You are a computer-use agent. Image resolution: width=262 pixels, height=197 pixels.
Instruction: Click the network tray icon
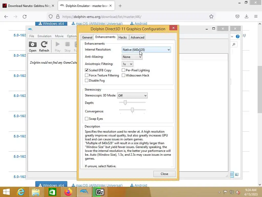(x=232, y=192)
